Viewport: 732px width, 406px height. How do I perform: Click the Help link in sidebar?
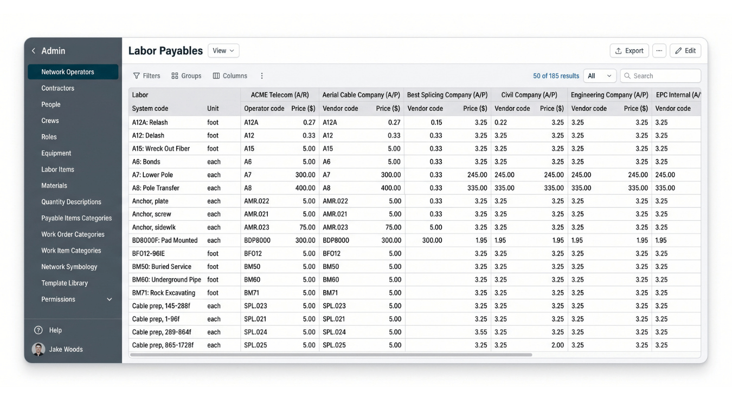(x=55, y=330)
